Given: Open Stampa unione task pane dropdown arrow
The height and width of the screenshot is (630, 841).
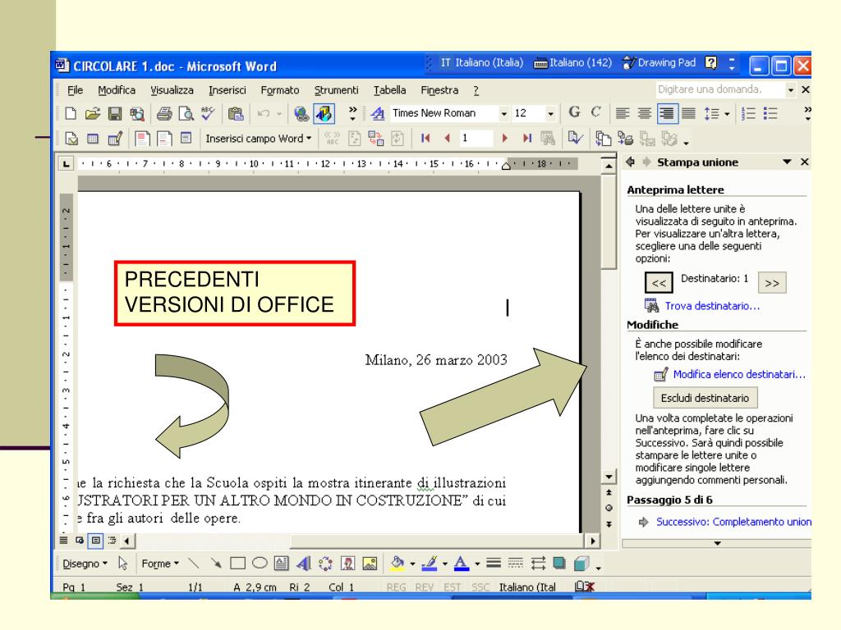Looking at the screenshot, I should click(787, 162).
